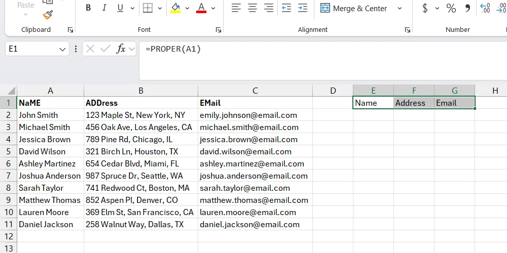Screen dimensions: 507x253
Task: Decrease the cell indent
Action: coord(286,8)
